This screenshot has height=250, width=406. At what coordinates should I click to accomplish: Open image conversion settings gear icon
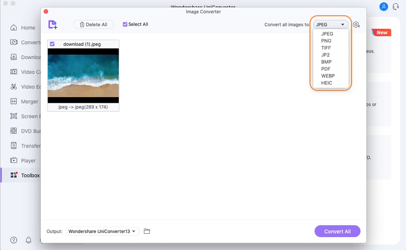pos(356,25)
